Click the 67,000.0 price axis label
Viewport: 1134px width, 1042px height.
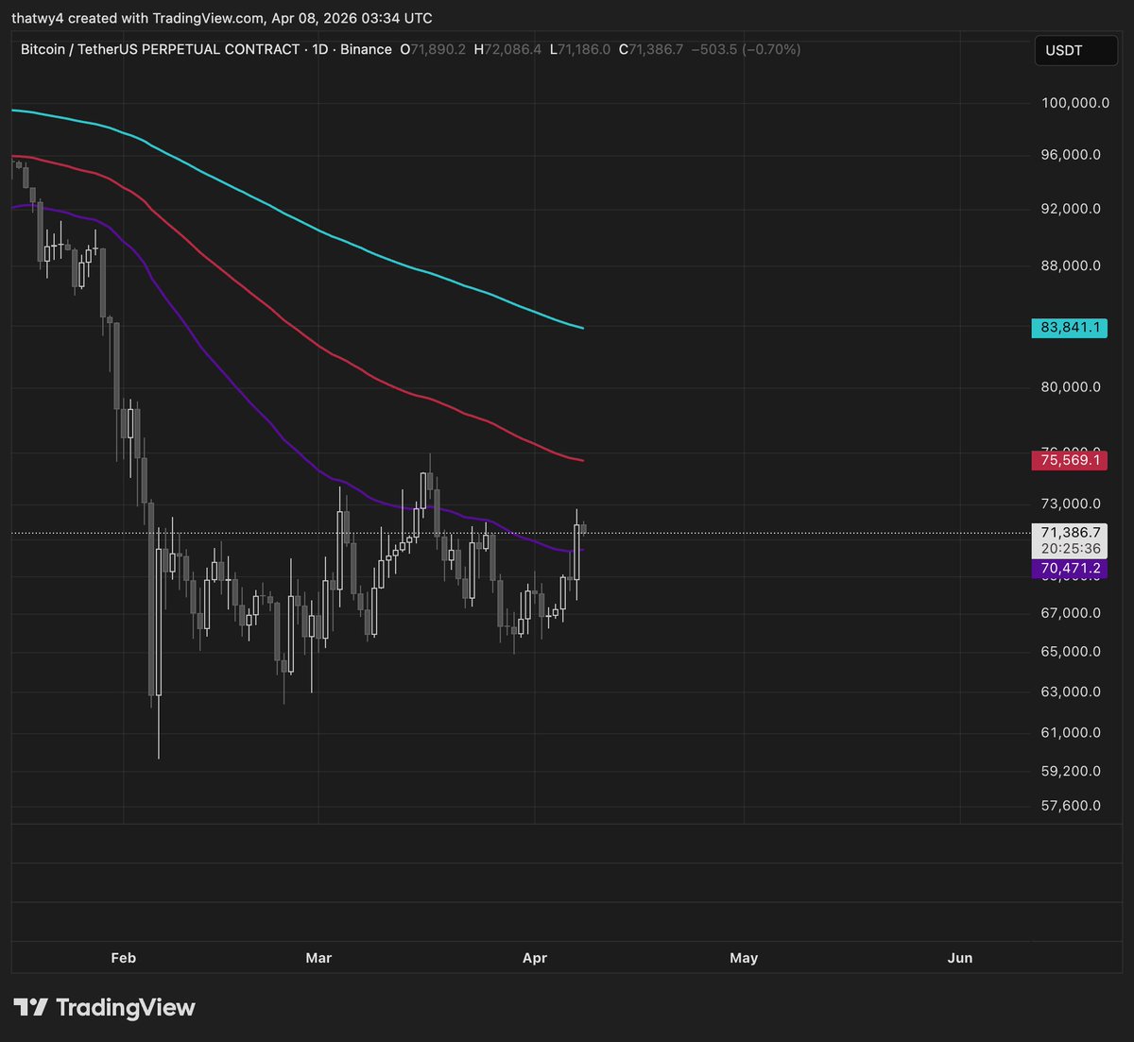(1071, 613)
